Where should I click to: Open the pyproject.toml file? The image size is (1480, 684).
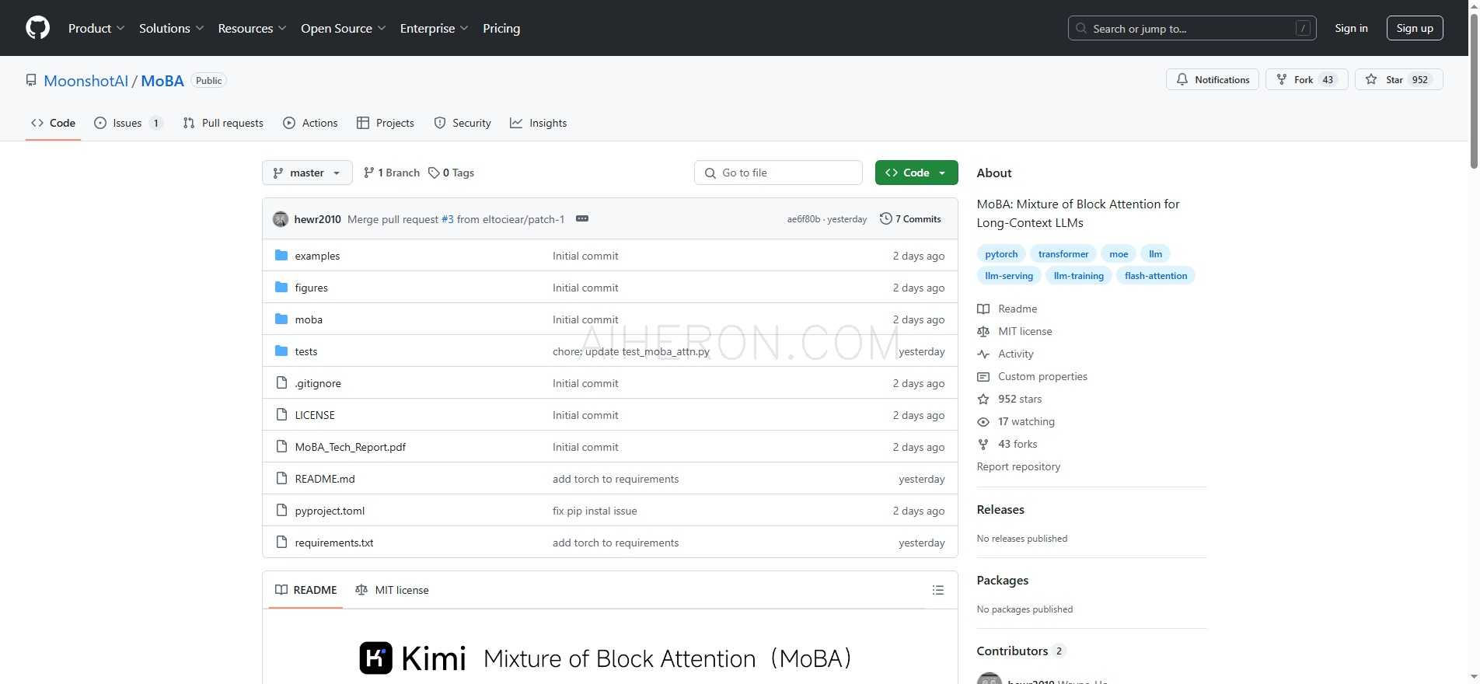tap(330, 511)
